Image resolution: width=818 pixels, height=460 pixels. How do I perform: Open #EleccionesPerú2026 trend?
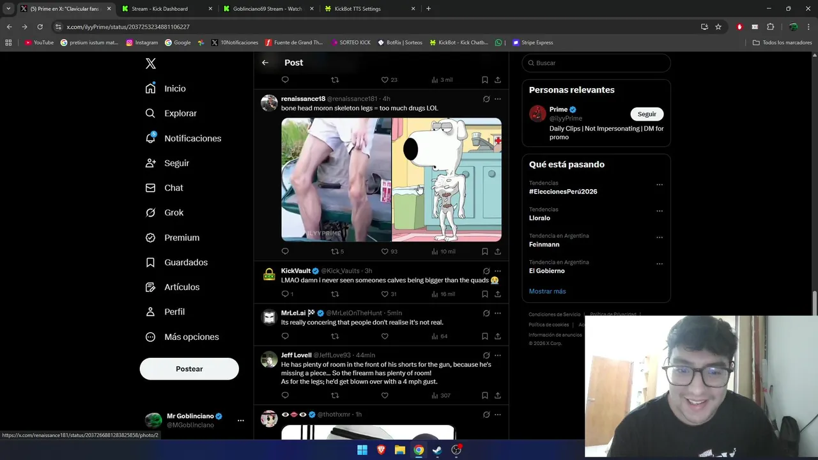click(563, 192)
